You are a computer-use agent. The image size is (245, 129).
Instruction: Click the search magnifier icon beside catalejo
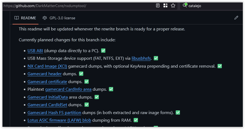point(185,5)
